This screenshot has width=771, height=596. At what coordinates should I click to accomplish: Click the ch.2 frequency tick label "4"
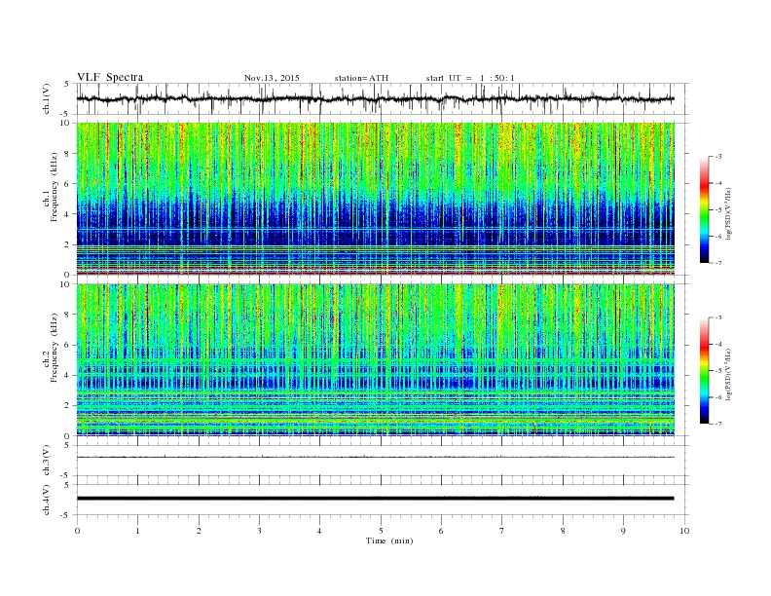tap(67, 375)
